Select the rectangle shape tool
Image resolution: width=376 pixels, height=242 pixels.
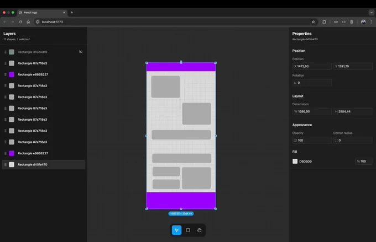(x=188, y=230)
